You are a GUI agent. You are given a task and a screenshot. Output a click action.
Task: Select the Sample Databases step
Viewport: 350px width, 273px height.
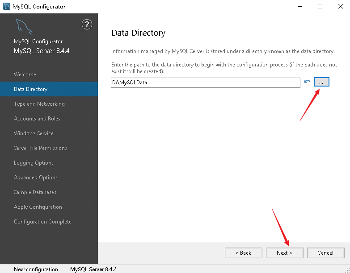tap(35, 192)
